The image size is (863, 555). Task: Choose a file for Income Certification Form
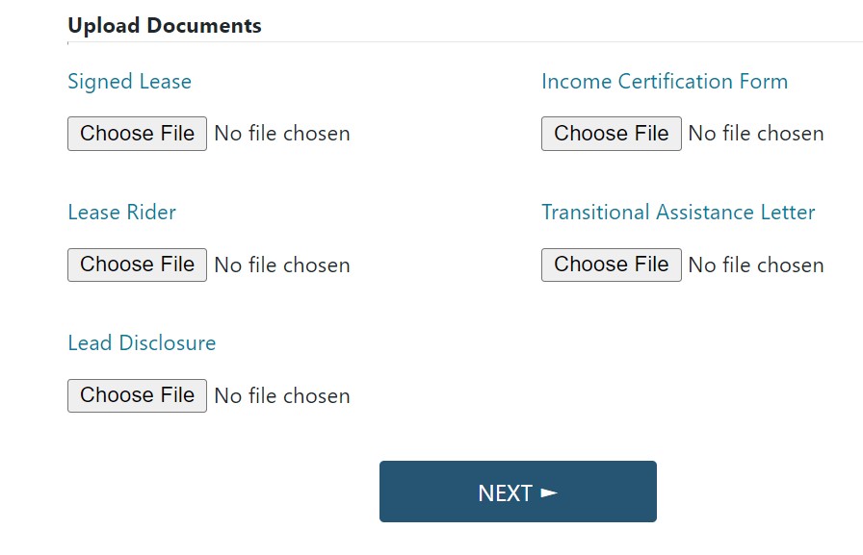click(x=611, y=134)
